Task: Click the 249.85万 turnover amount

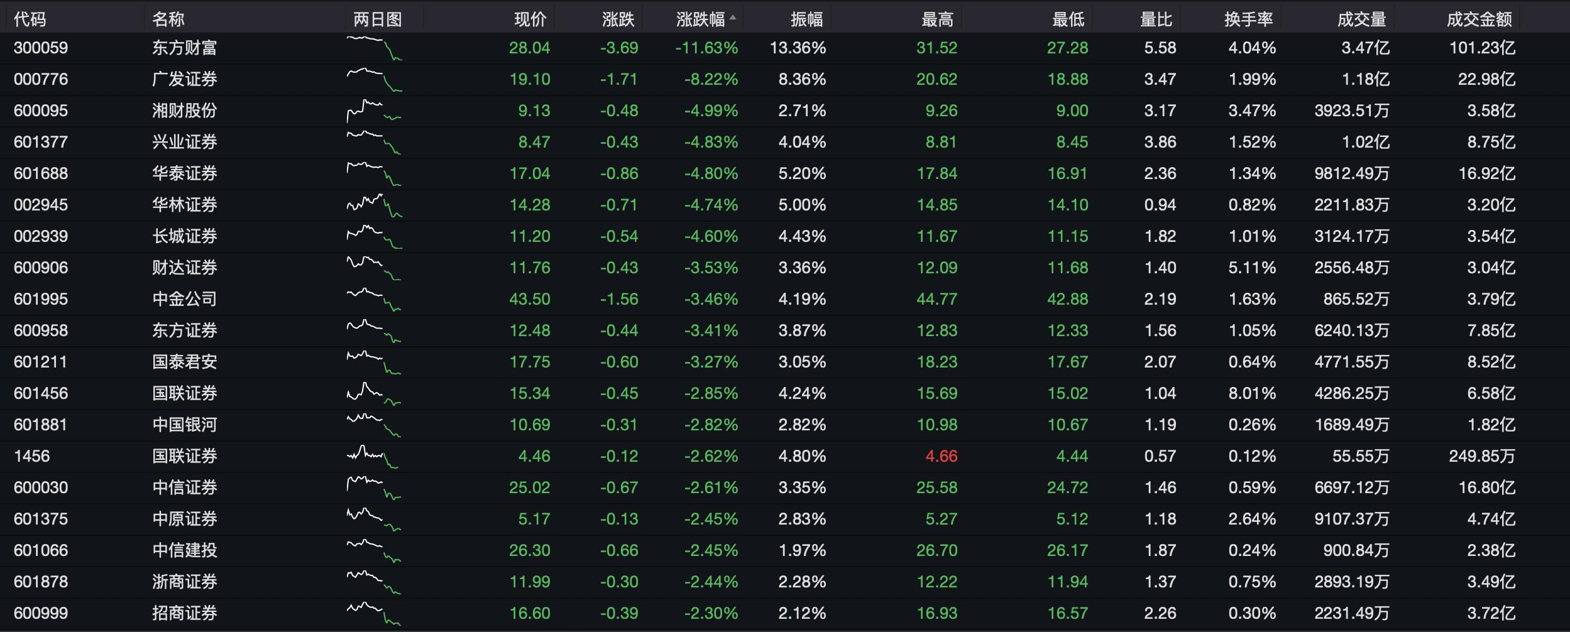Action: click(x=1482, y=456)
